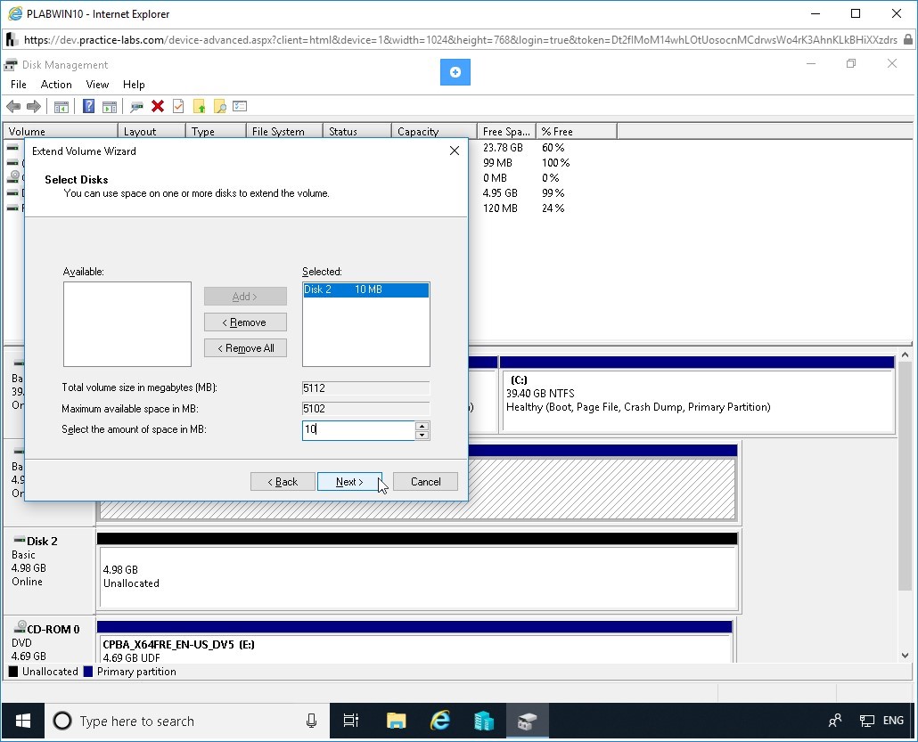Click the checklist toolbar icon

point(240,106)
